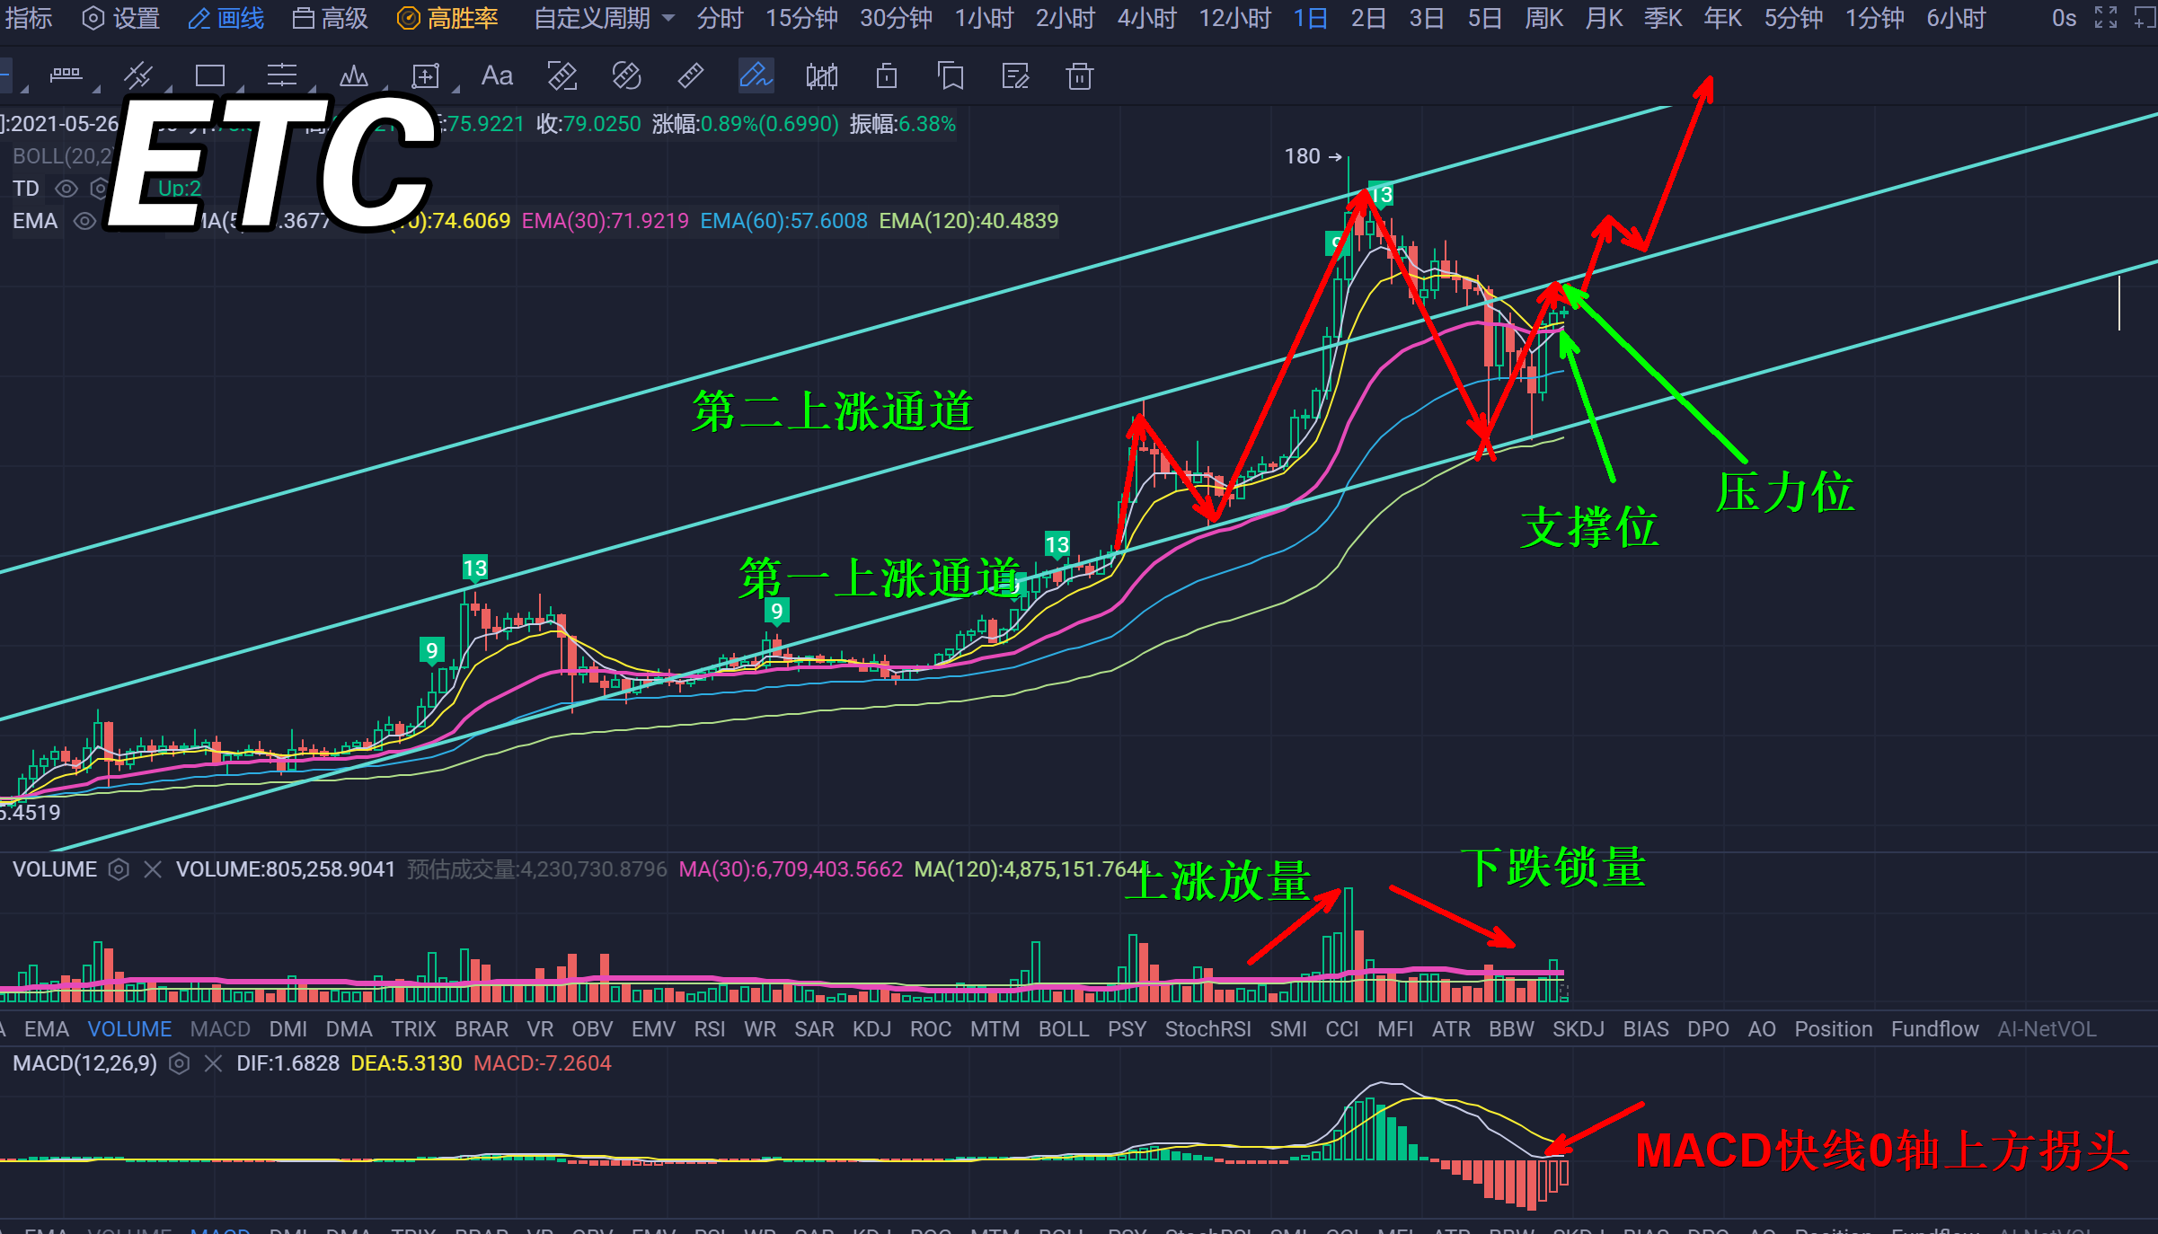Expand boxed plus measure tool variants triangle
This screenshot has width=2158, height=1234.
point(456,88)
